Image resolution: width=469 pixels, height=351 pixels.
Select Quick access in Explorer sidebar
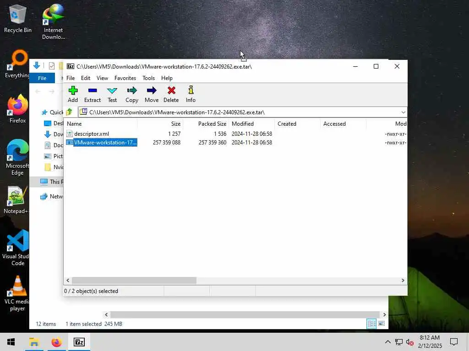(52, 112)
